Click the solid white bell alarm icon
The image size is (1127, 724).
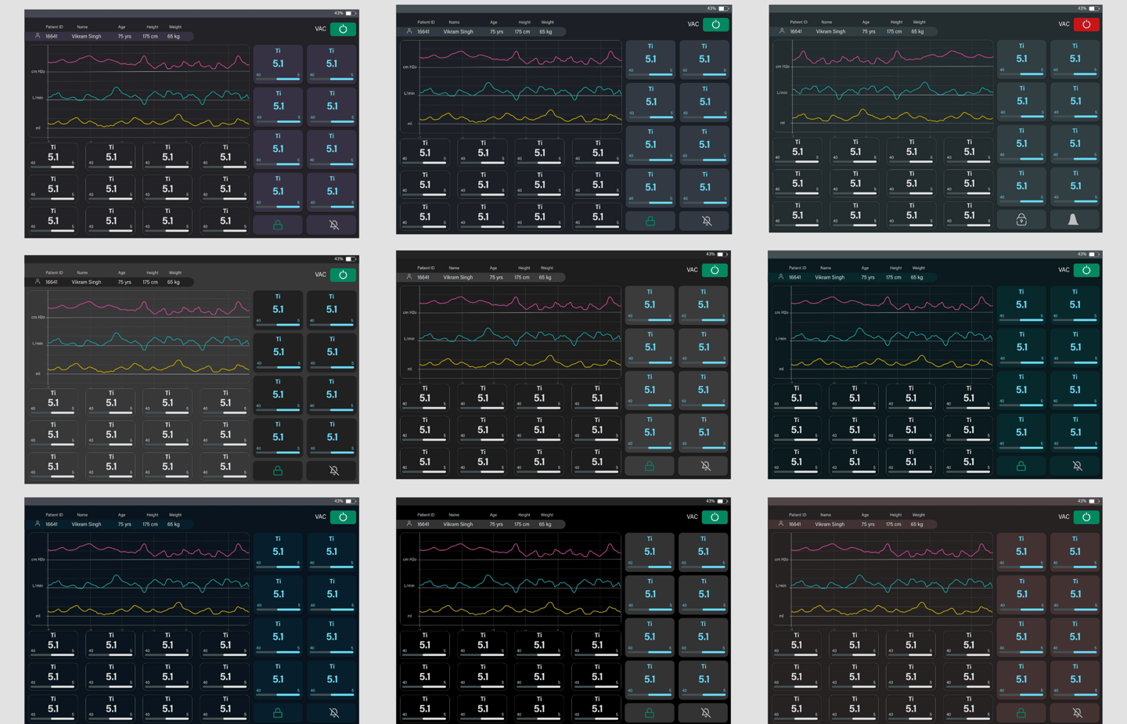click(x=1073, y=220)
